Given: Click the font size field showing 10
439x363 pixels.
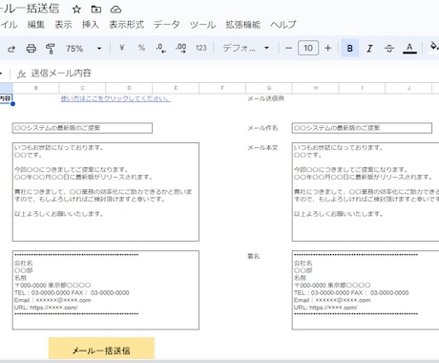Looking at the screenshot, I should coord(308,48).
